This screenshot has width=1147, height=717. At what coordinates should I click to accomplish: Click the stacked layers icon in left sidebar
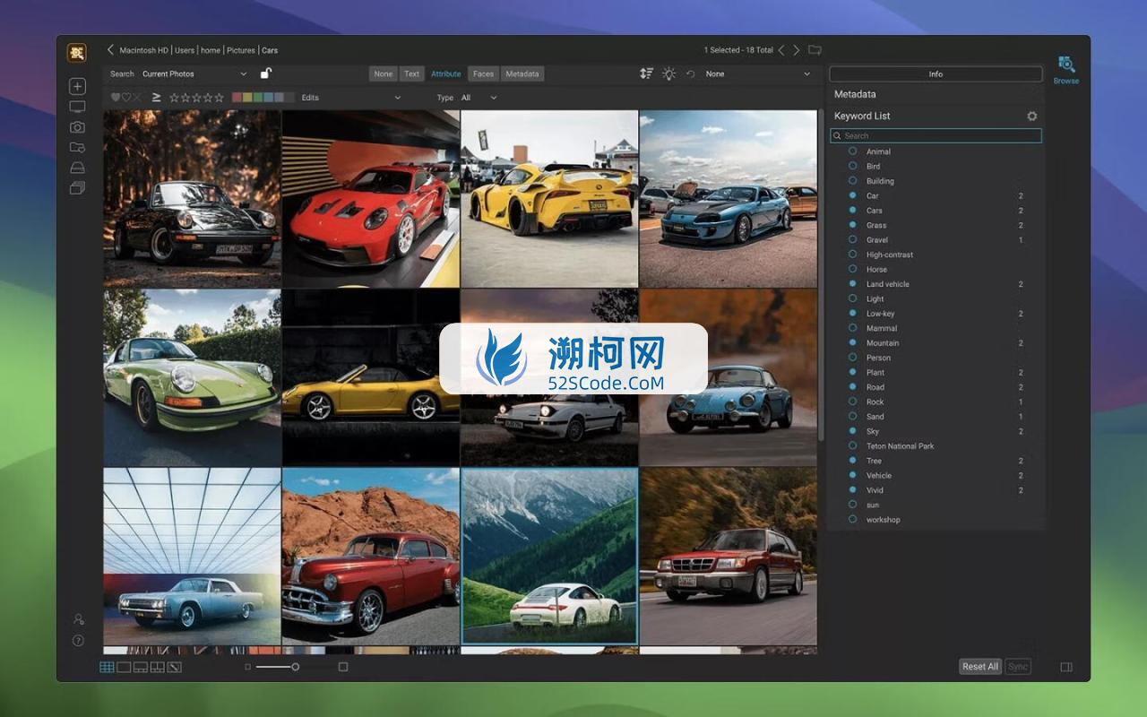tap(77, 188)
